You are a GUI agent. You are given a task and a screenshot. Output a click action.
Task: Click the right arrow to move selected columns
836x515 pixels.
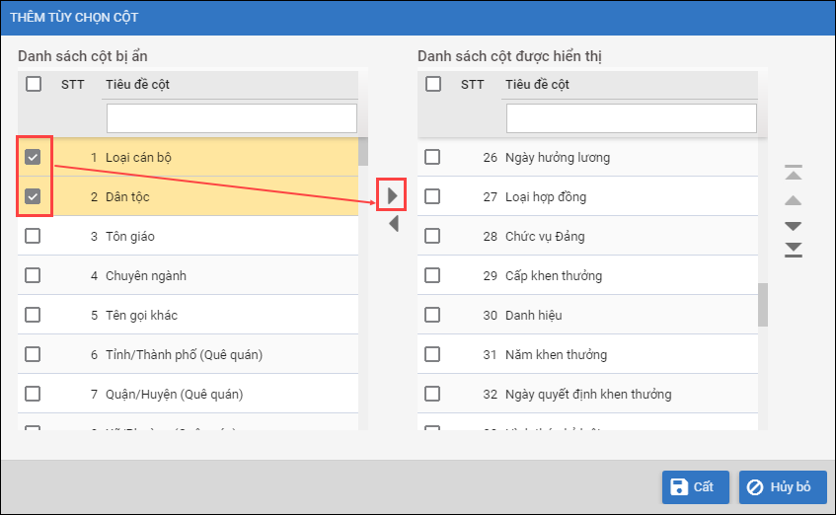coord(393,194)
